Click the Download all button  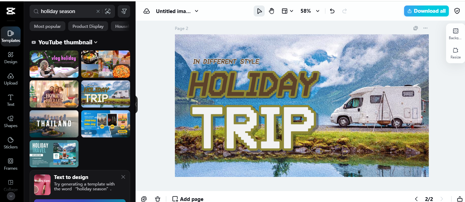point(426,11)
